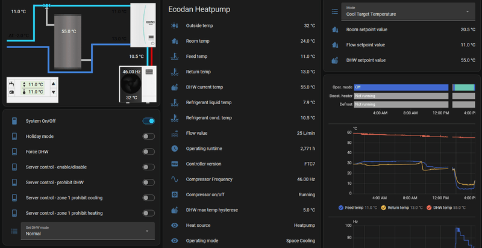This screenshot has height=248, width=482.
Task: Open the Mode dropdown showing Cool Target Temperature
Action: pos(408,11)
